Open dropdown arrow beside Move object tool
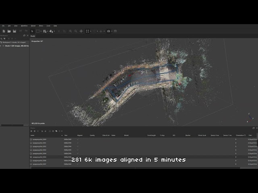 pyautogui.click(x=54, y=31)
